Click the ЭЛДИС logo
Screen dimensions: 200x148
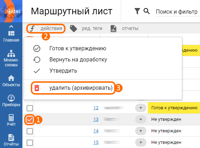[x=11, y=11]
